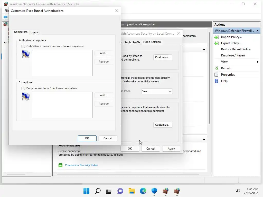The height and width of the screenshot is (197, 263).
Task: Open Help from the Actions pane
Action: (224, 81)
